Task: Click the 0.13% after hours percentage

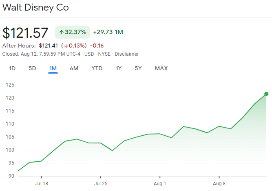Action: point(77,46)
